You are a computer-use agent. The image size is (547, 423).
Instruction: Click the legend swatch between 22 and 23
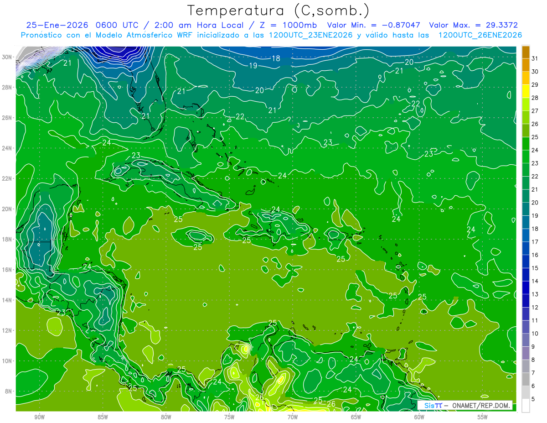(526, 170)
